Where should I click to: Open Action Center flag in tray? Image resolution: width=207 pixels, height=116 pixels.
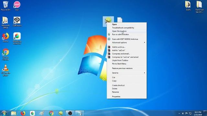[187, 113]
